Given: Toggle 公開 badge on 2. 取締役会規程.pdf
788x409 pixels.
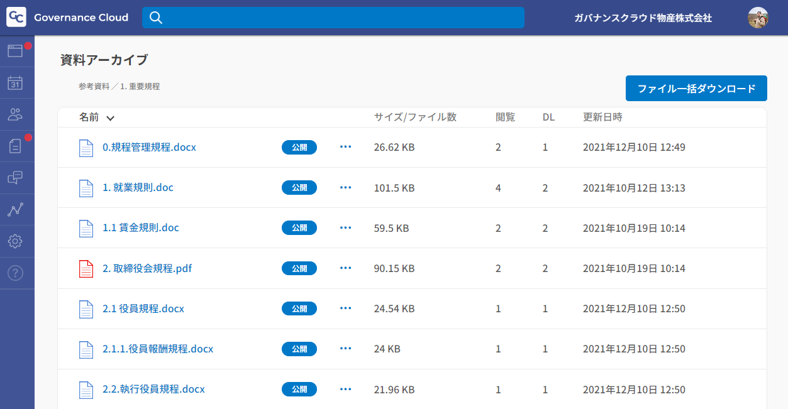Looking at the screenshot, I should point(299,268).
